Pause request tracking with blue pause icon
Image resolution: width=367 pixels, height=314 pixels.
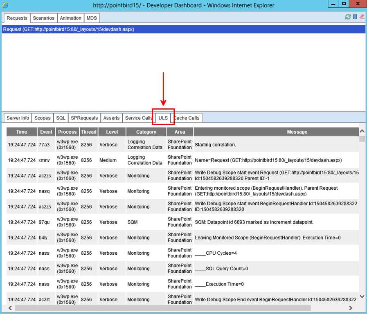point(355,17)
